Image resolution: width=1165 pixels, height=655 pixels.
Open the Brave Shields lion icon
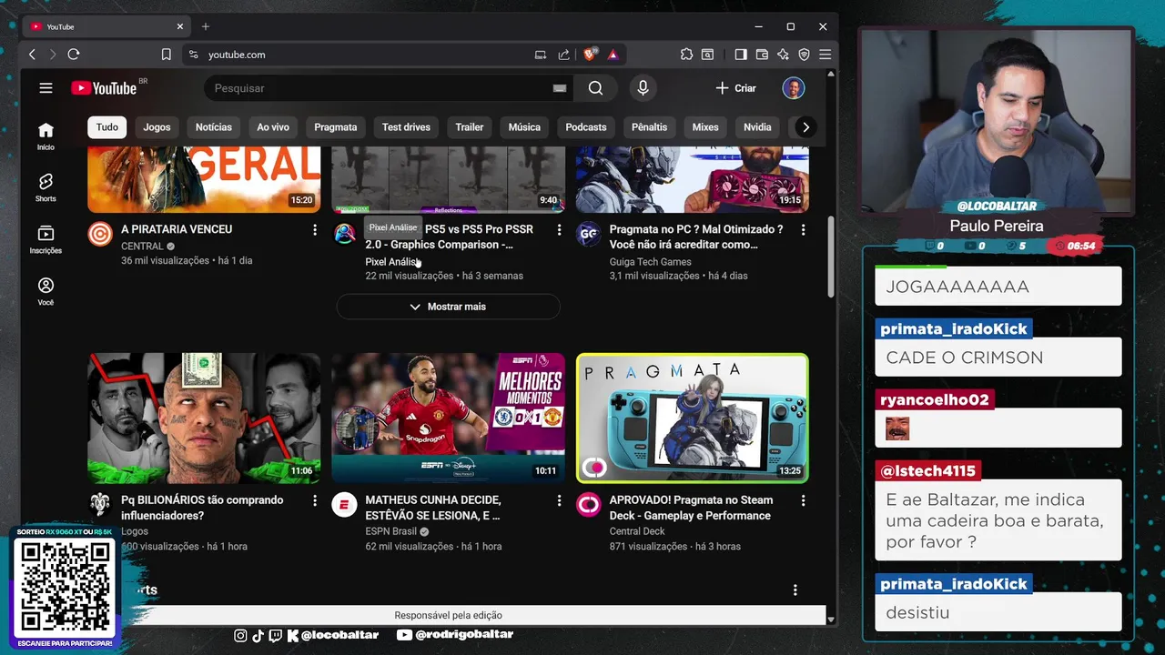coord(589,55)
